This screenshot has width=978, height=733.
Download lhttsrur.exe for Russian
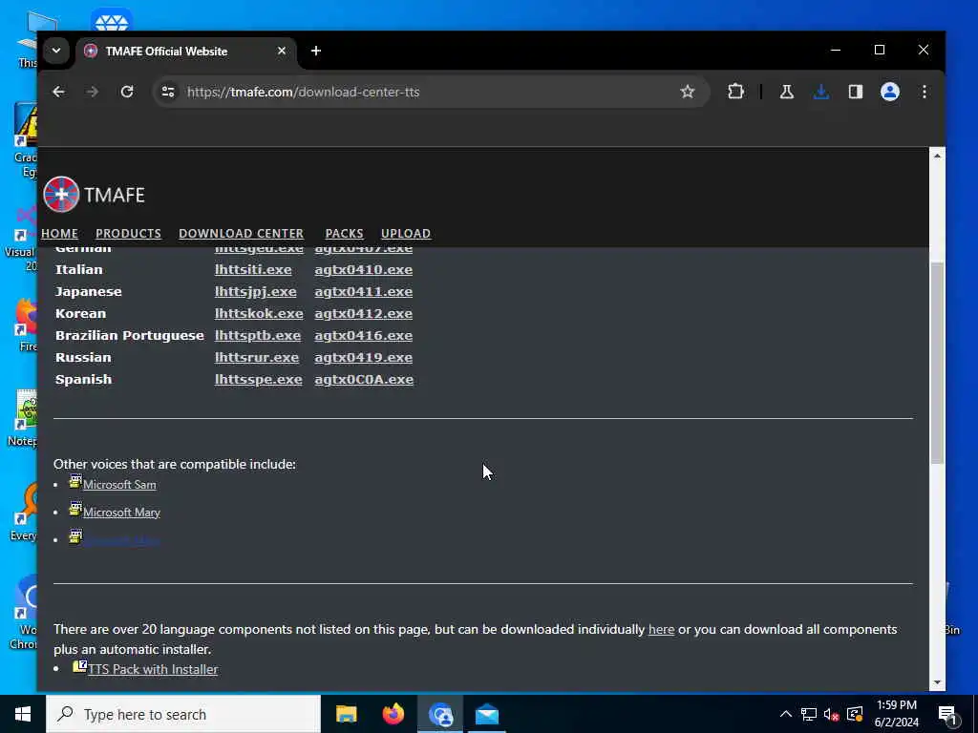pos(257,357)
